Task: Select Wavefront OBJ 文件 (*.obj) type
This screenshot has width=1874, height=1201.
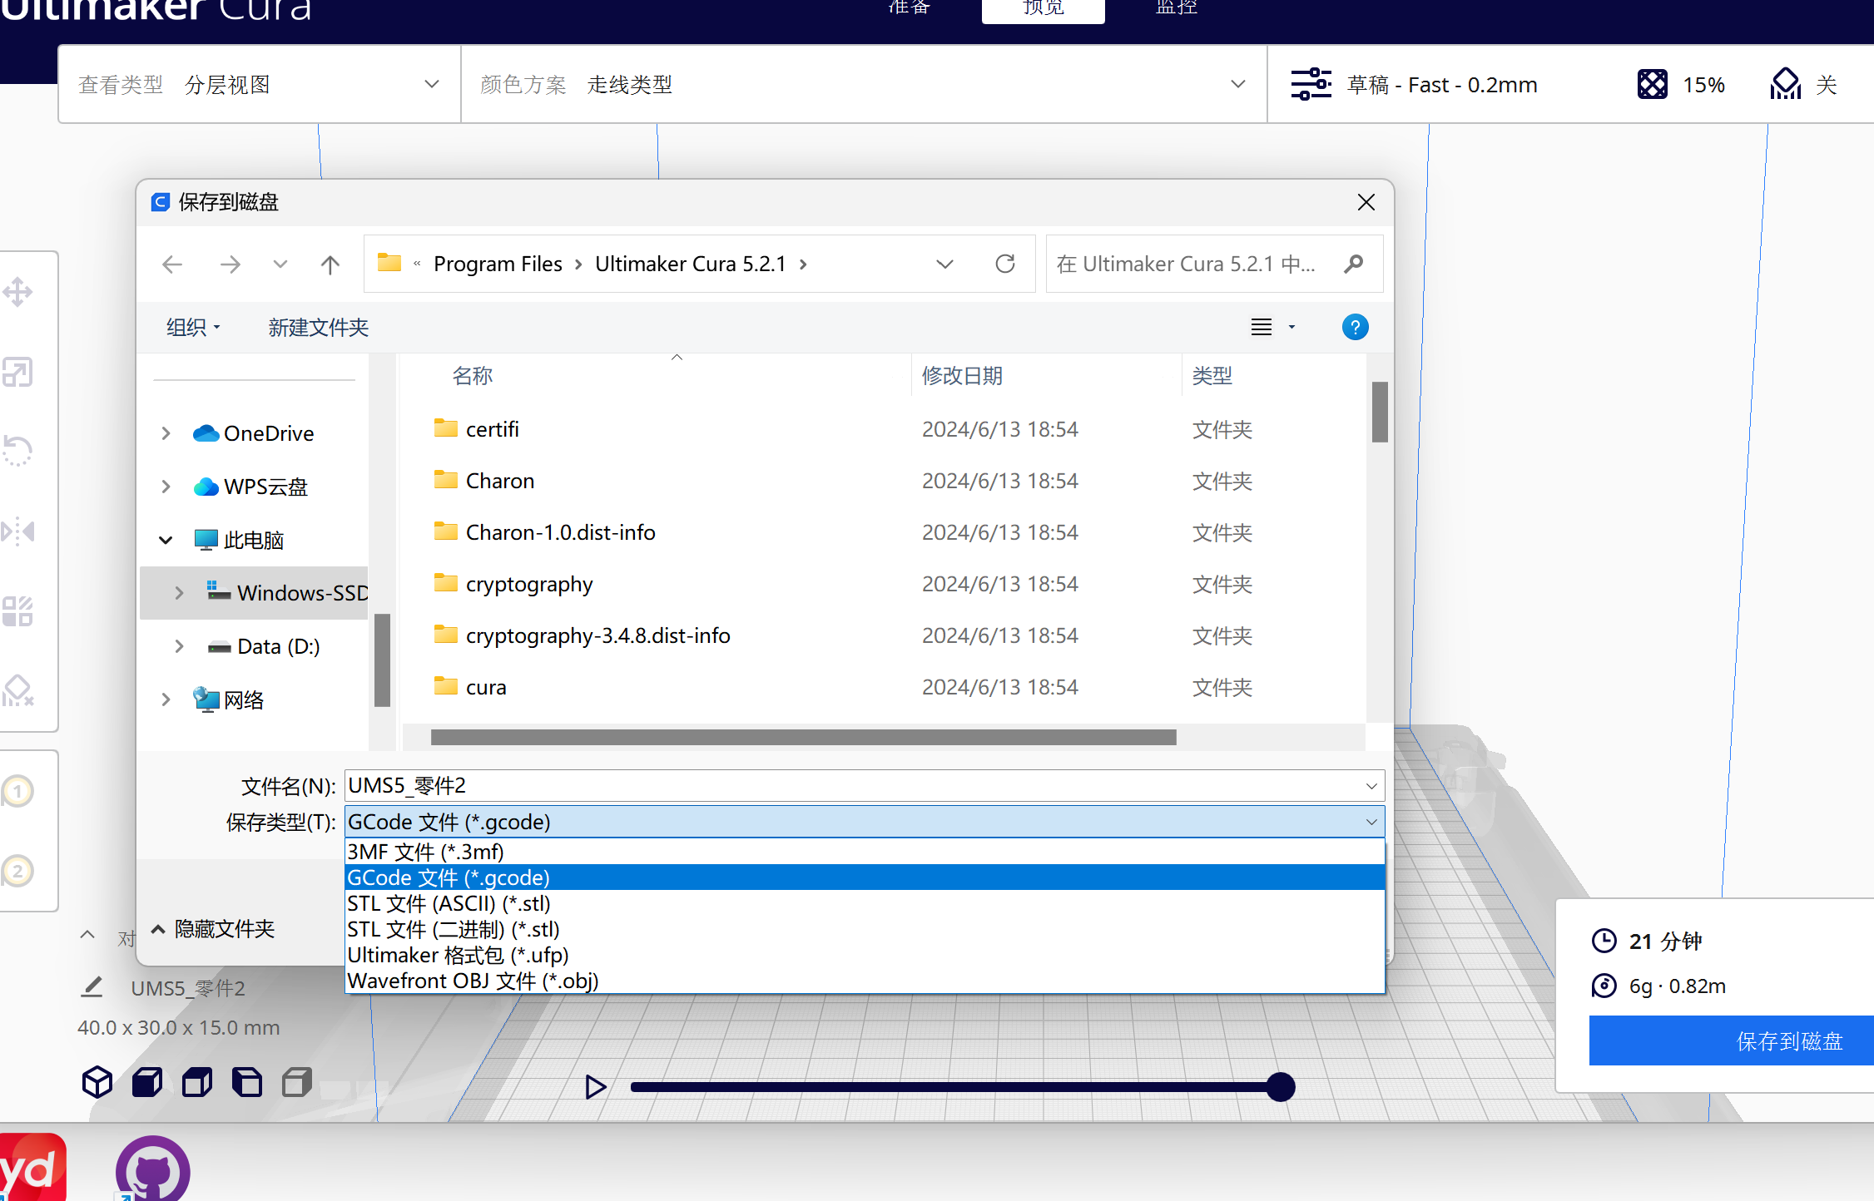Action: [865, 981]
